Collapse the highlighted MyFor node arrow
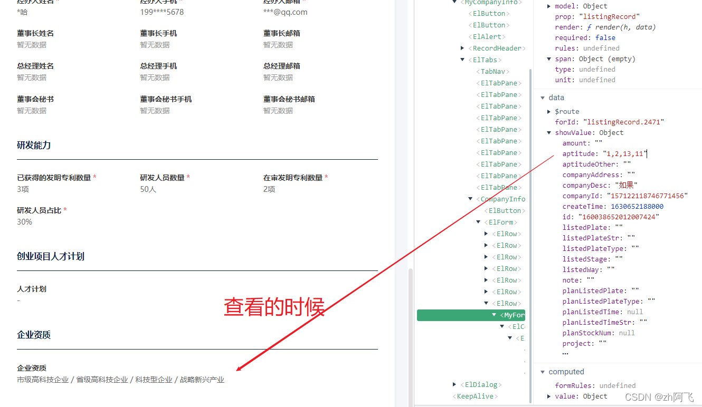Viewport: 702px width, 407px height. pos(495,315)
